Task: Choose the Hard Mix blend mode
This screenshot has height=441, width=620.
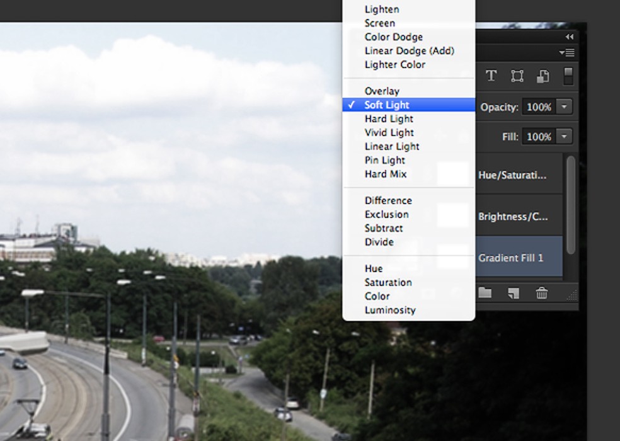Action: pos(409,175)
